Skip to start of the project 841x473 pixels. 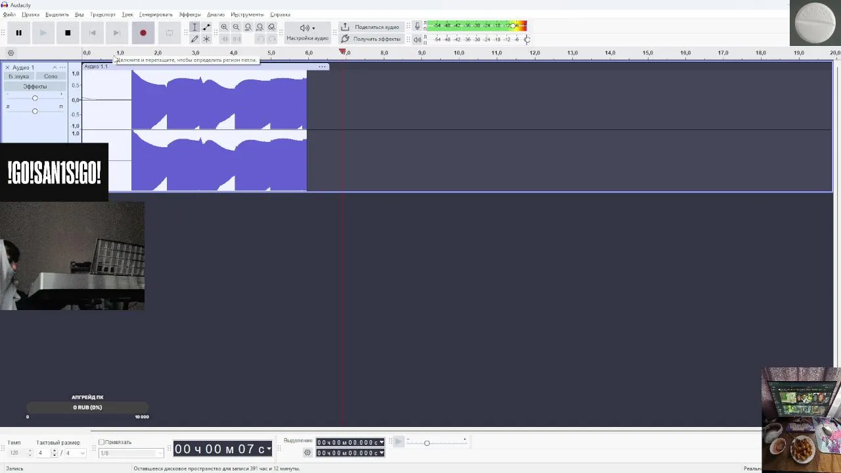click(92, 33)
